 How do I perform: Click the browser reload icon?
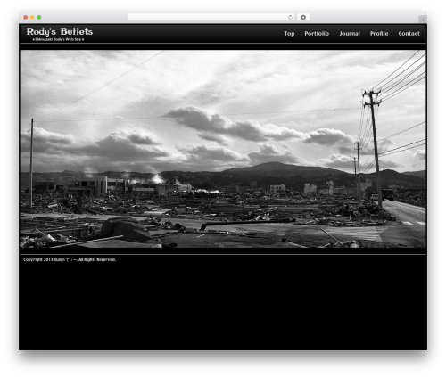[x=290, y=17]
